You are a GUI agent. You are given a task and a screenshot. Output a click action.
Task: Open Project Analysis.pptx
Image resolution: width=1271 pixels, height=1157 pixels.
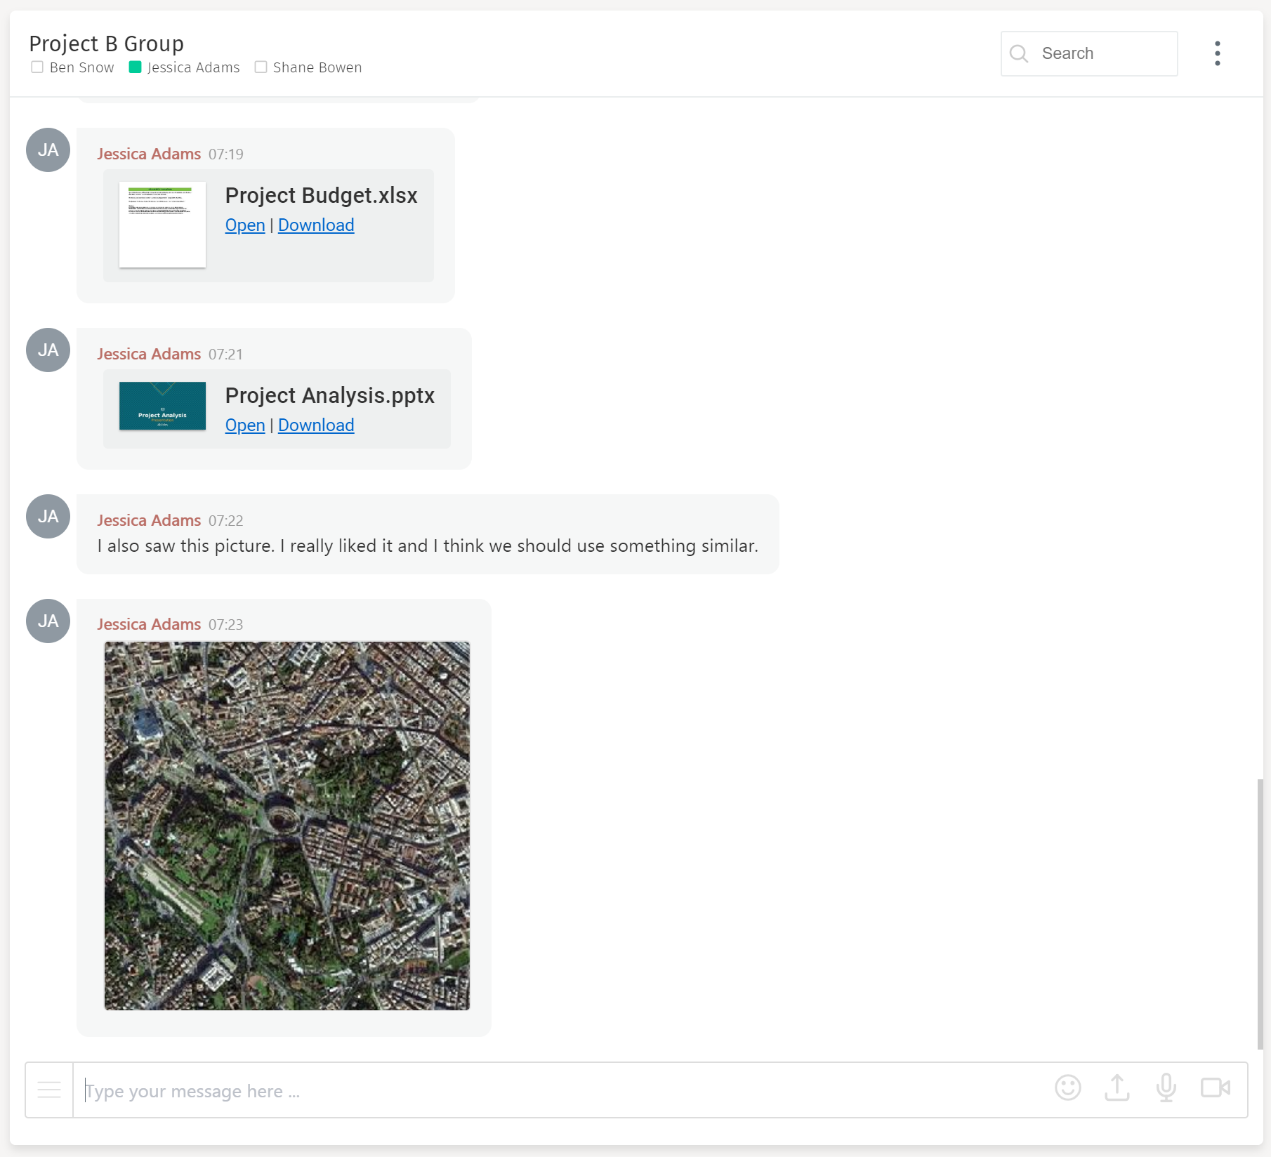[x=244, y=425]
